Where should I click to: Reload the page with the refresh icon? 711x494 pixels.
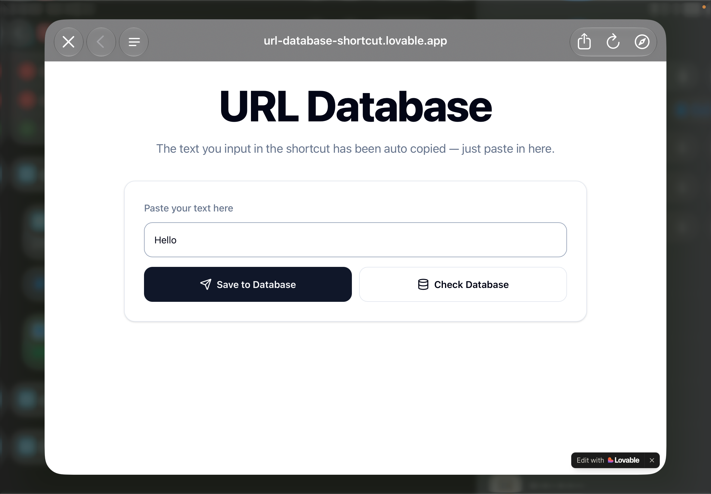coord(613,42)
